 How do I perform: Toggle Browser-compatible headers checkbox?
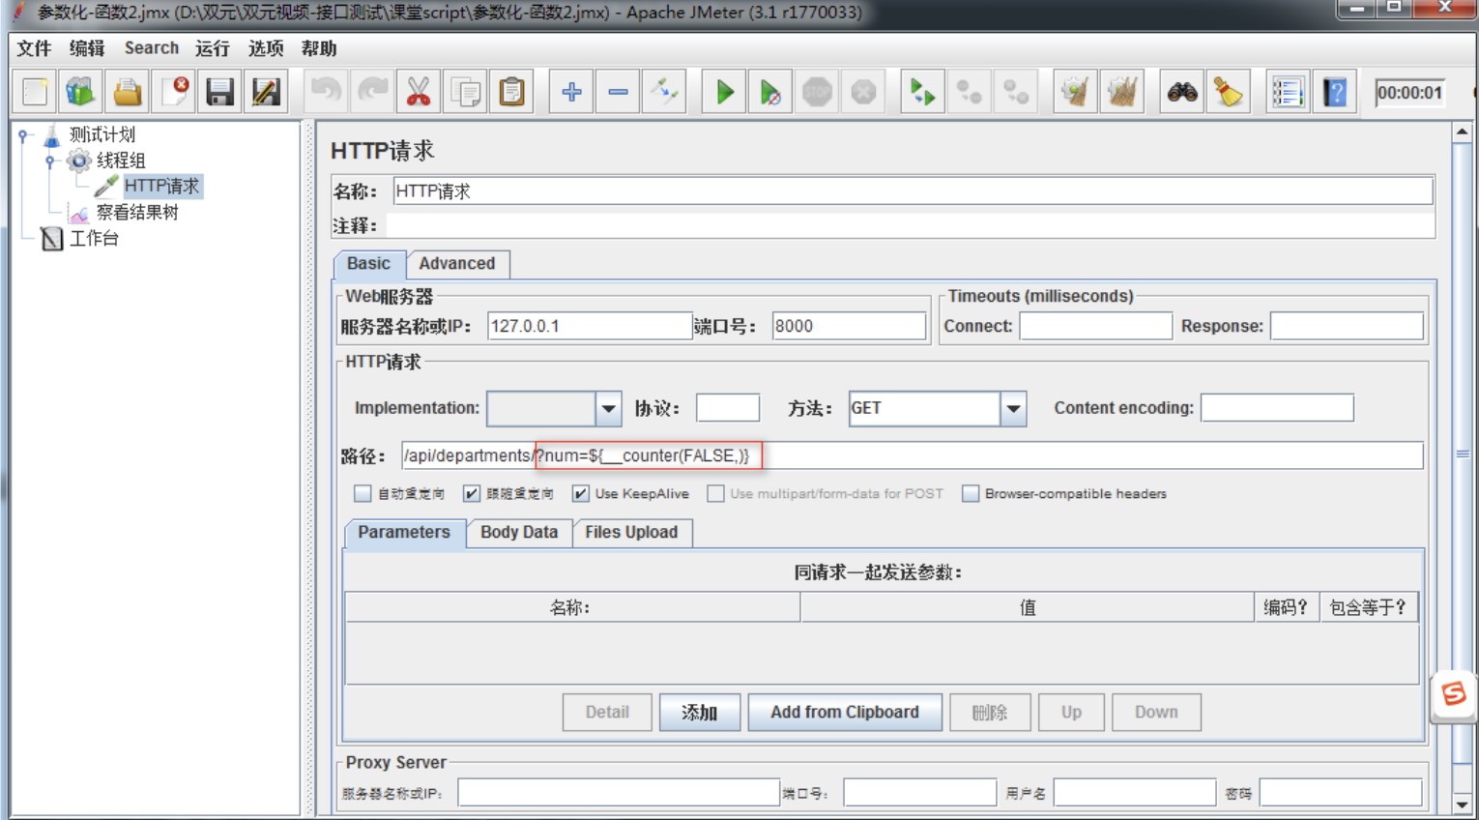971,493
